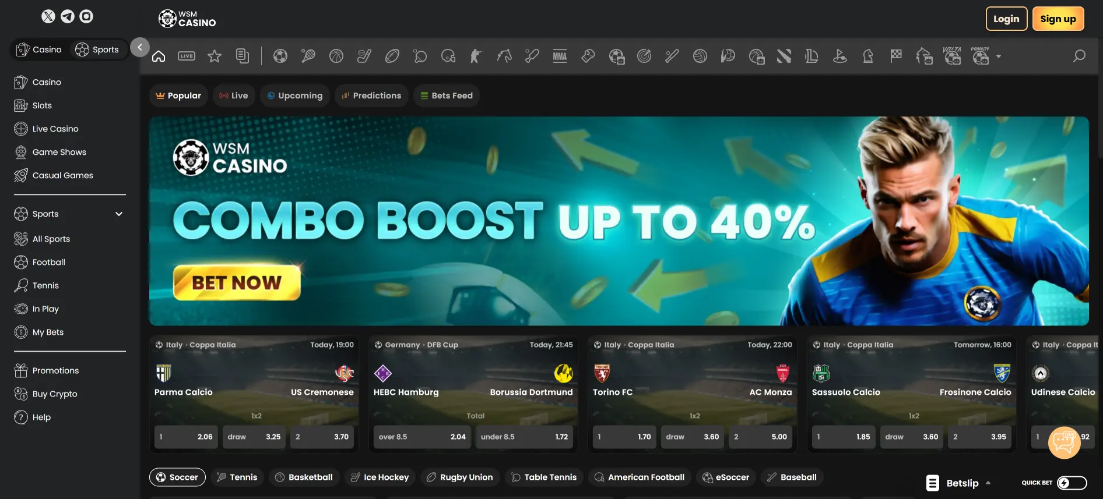Select ice hockey icon in sports toolbar
This screenshot has width=1103, height=499.
(364, 56)
